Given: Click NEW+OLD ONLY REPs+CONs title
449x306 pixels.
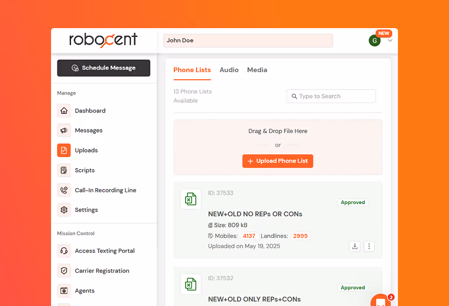Looking at the screenshot, I should tap(254, 300).
